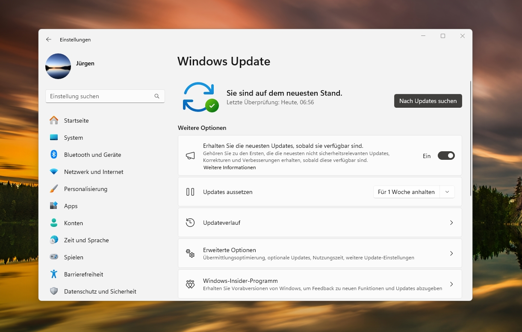Click the Weitere Informationen link
Image resolution: width=522 pixels, height=332 pixels.
230,167
